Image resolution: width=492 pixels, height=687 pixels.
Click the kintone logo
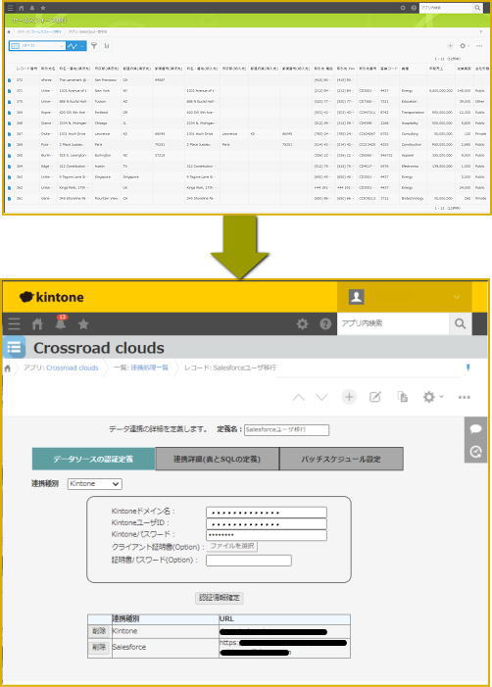point(52,297)
